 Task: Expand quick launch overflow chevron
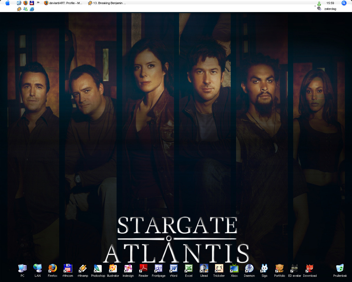coord(38,2)
